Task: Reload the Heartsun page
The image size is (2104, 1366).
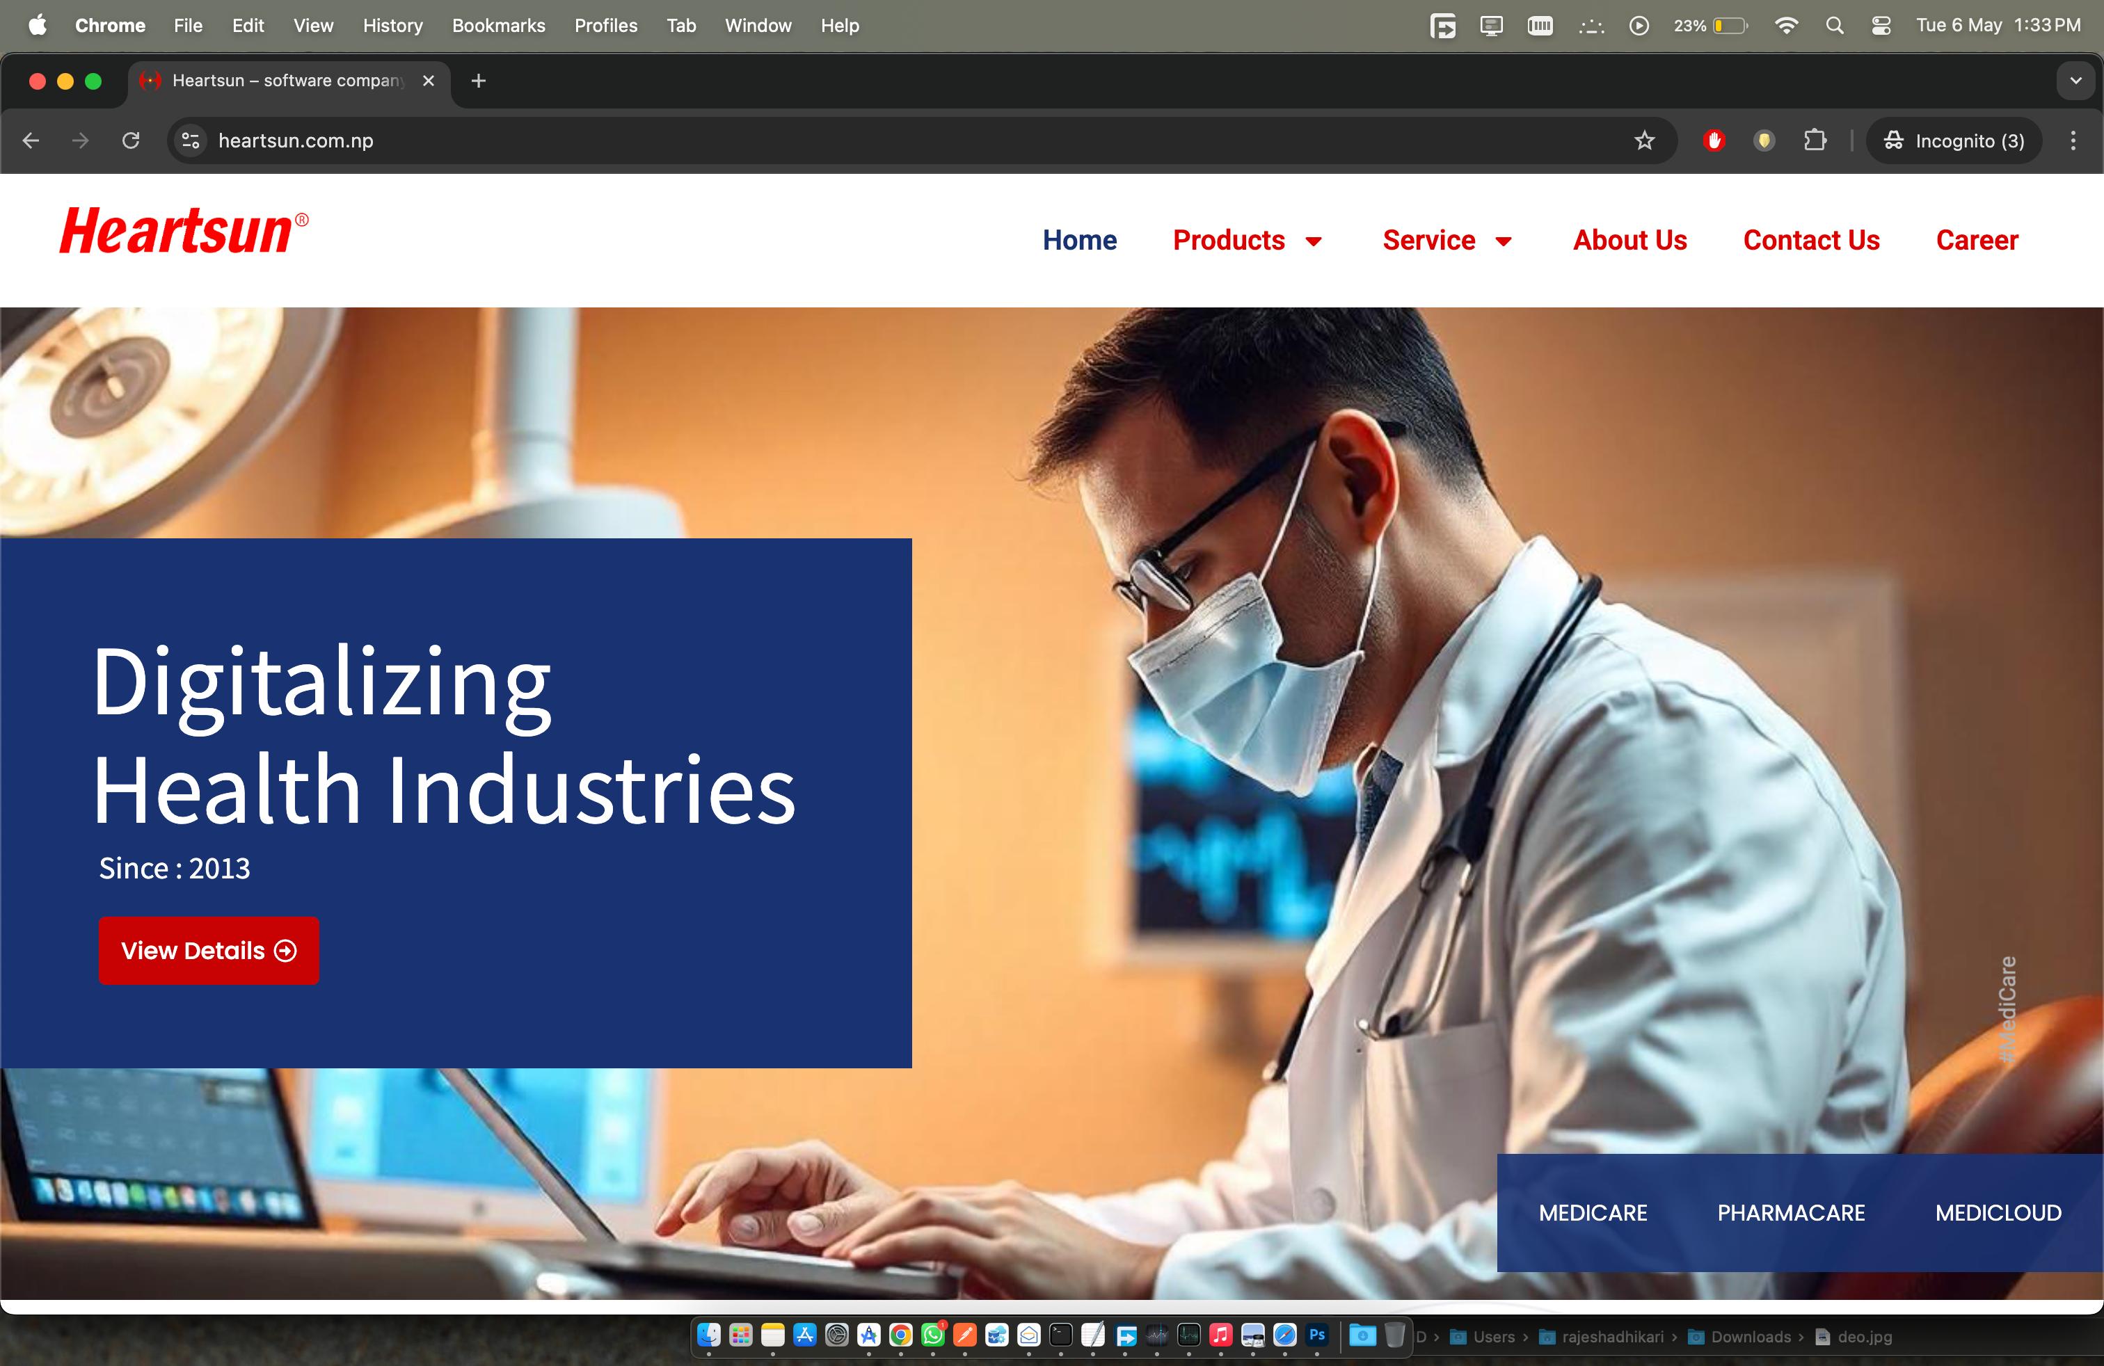Action: [x=131, y=140]
